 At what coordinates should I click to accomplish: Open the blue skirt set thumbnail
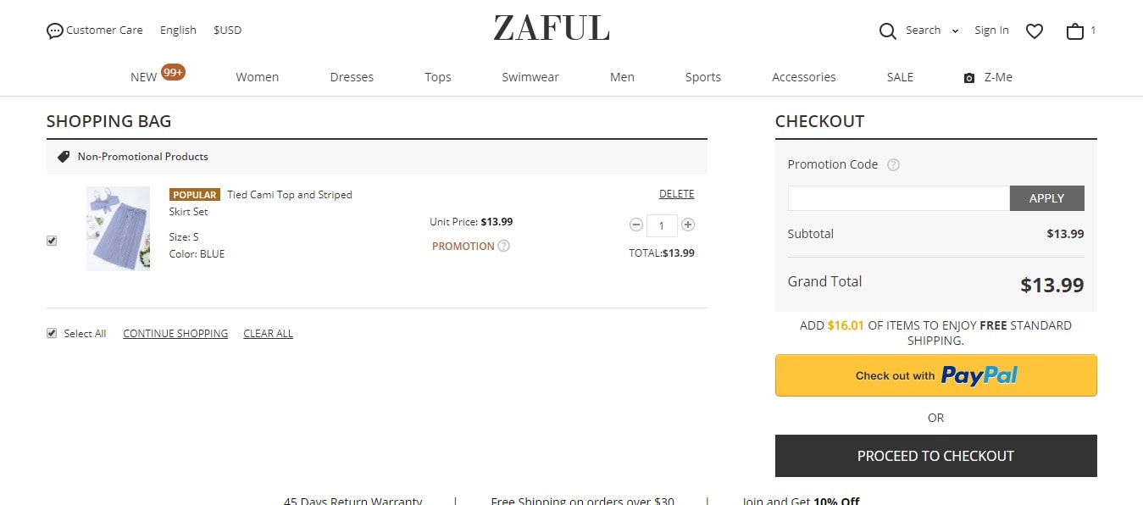[x=119, y=229]
